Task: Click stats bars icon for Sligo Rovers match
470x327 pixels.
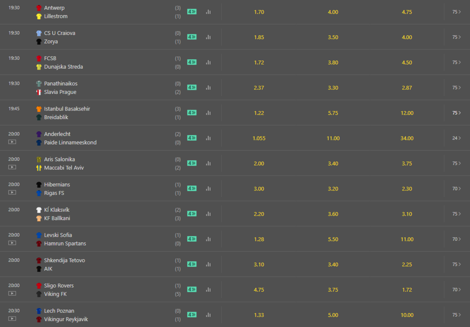Action: pos(208,289)
